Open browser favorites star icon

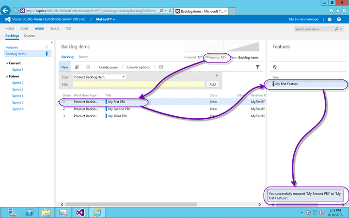coord(338,11)
